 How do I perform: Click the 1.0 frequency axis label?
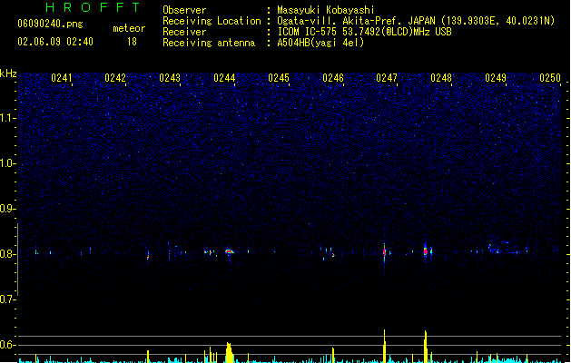click(x=7, y=163)
